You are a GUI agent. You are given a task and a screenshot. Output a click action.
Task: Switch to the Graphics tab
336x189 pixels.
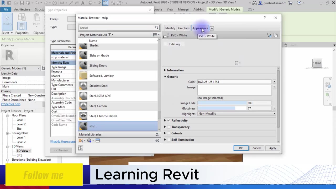point(184,28)
